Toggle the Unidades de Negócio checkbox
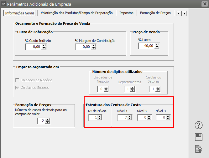This screenshot has width=209, height=158. [x=18, y=80]
